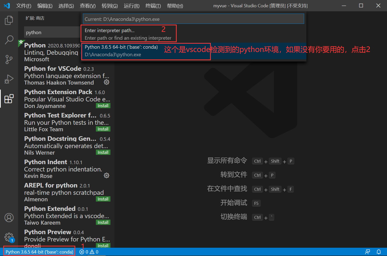Open AREPL for python extension details
This screenshot has height=256, width=387.
[66, 192]
